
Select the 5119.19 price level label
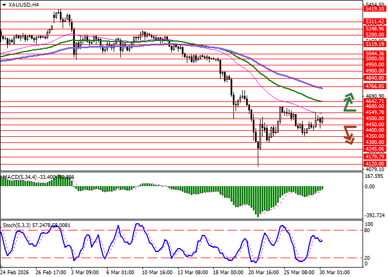tap(375, 44)
